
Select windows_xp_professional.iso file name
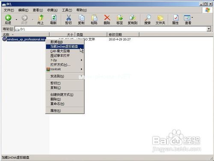coord(26,39)
